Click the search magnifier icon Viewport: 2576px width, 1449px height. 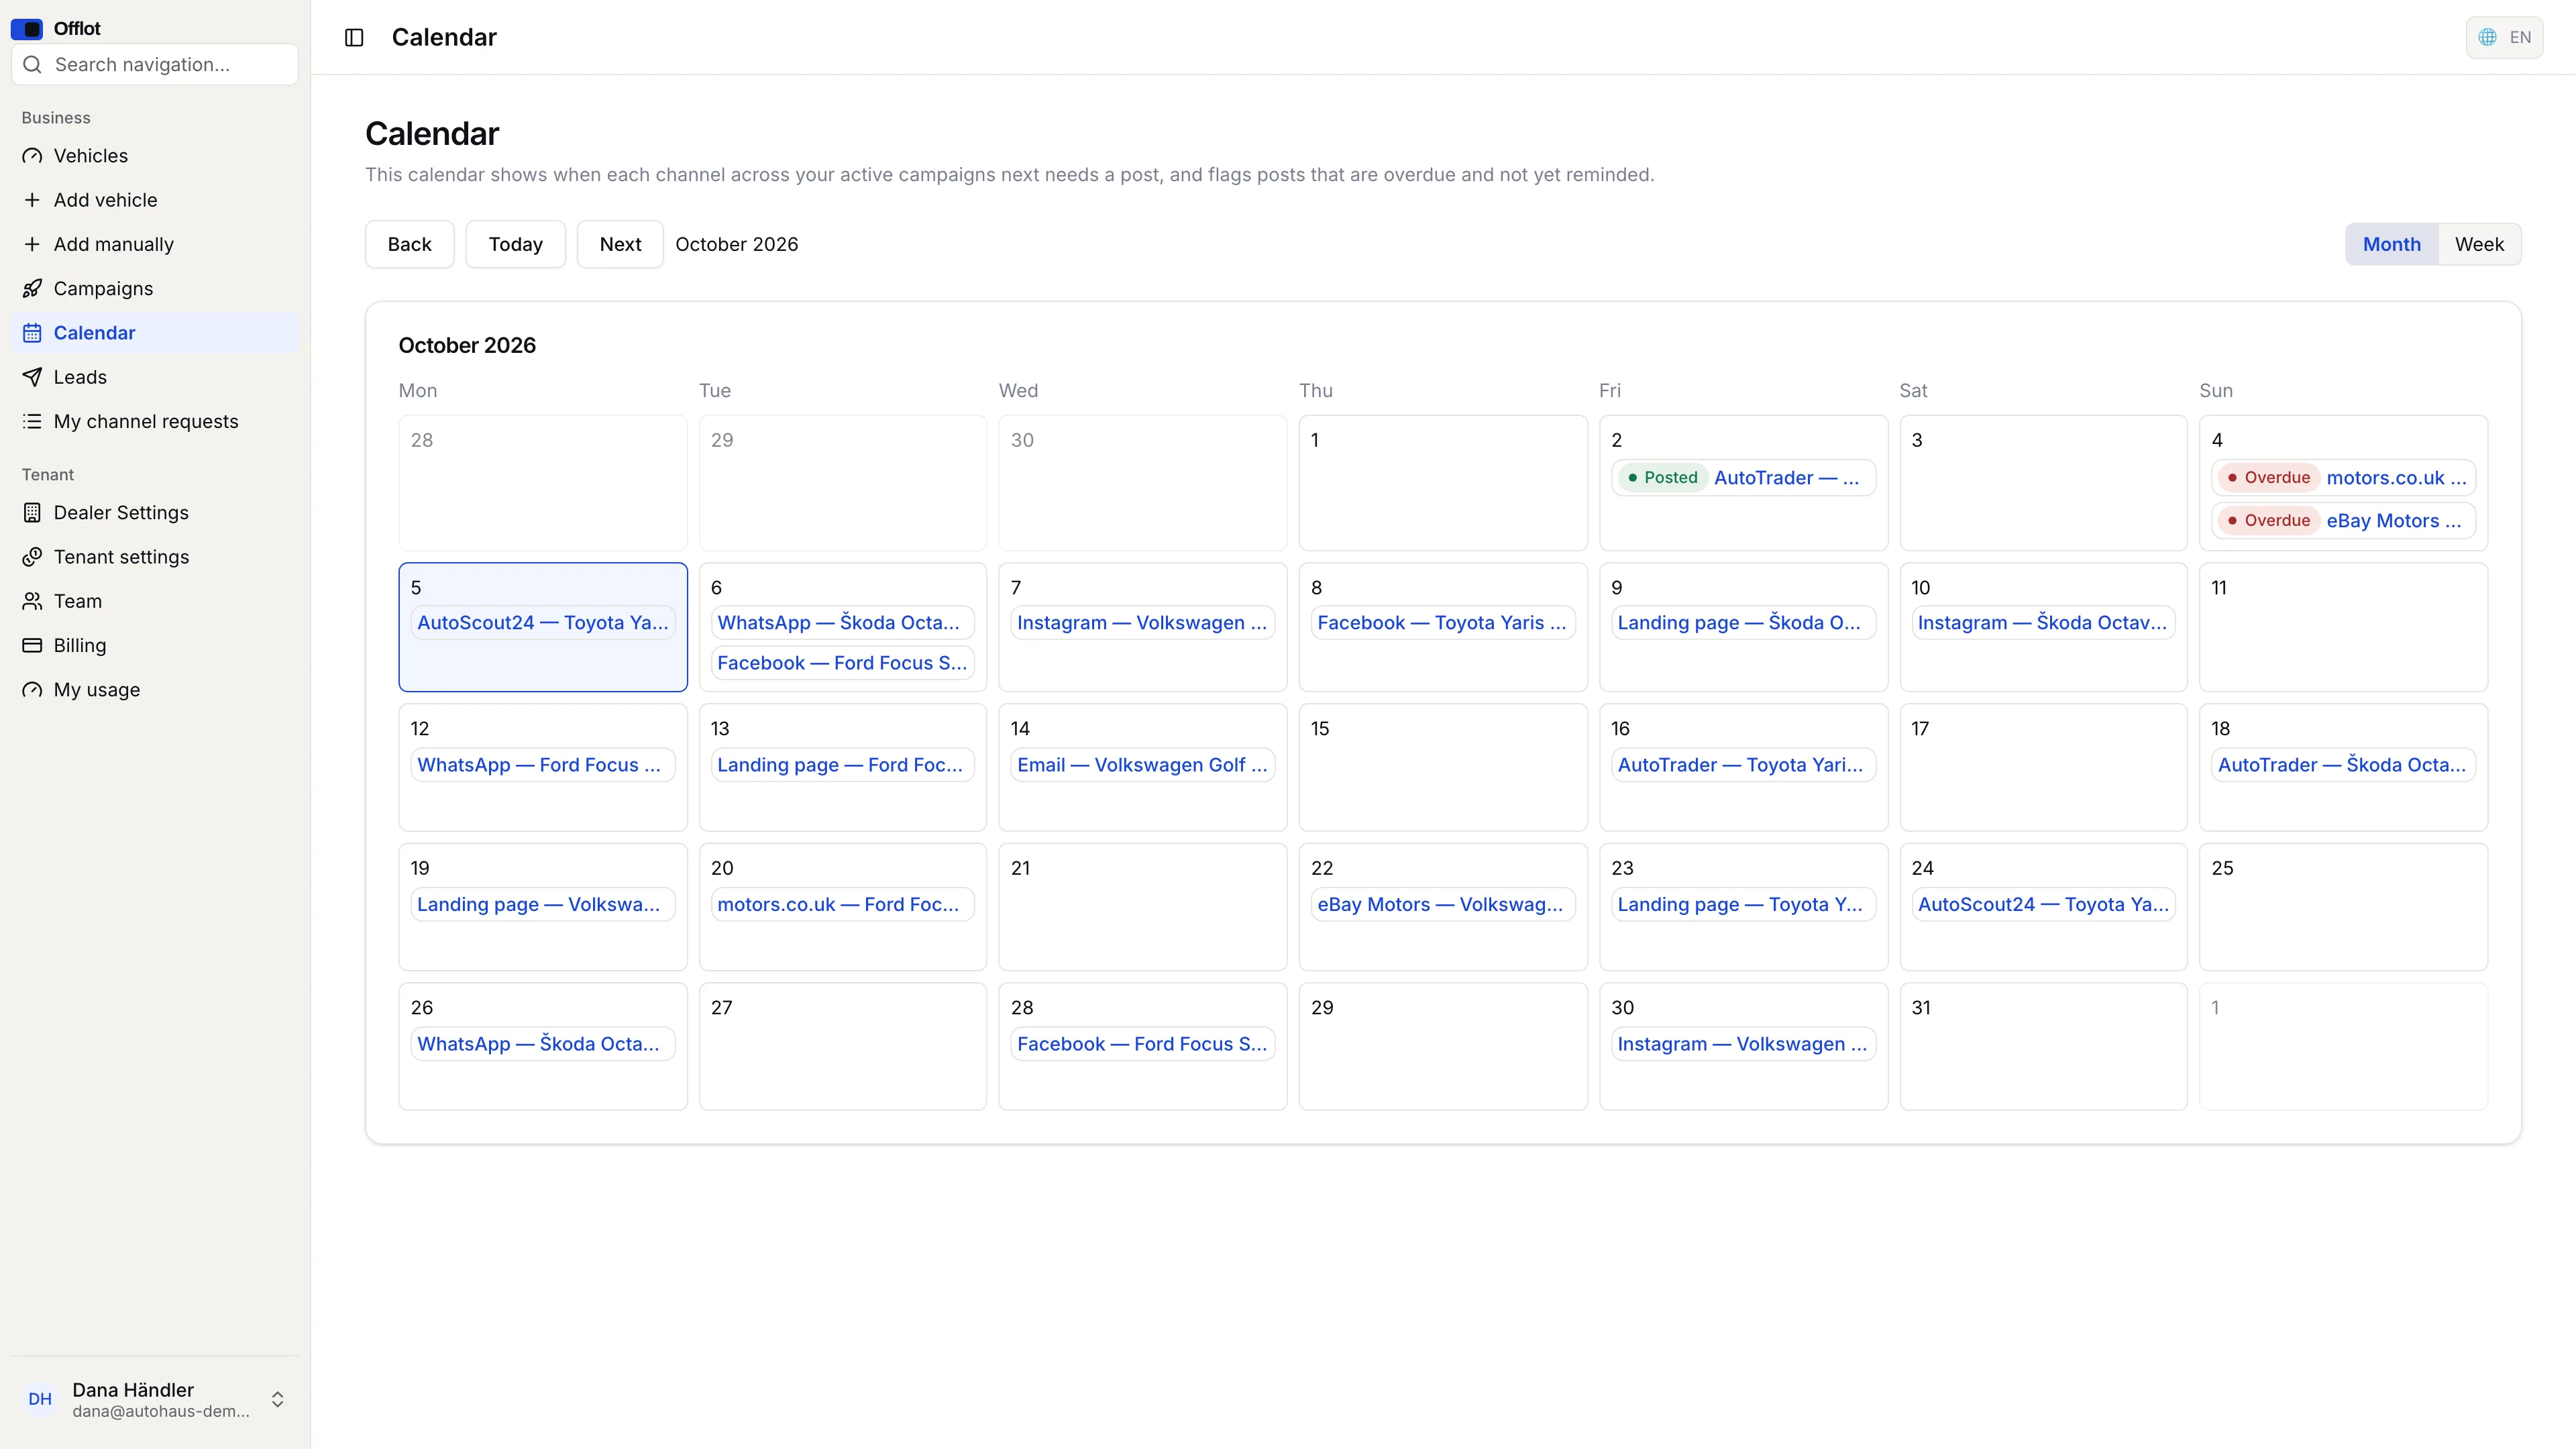click(x=32, y=65)
